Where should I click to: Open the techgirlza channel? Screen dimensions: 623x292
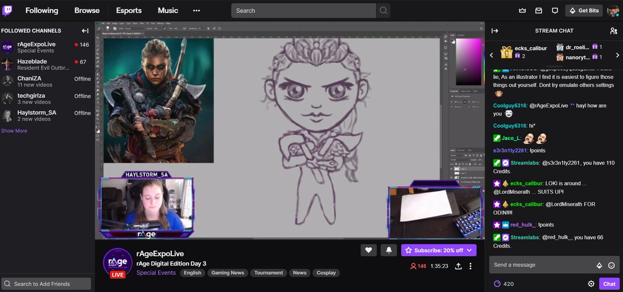(47, 99)
